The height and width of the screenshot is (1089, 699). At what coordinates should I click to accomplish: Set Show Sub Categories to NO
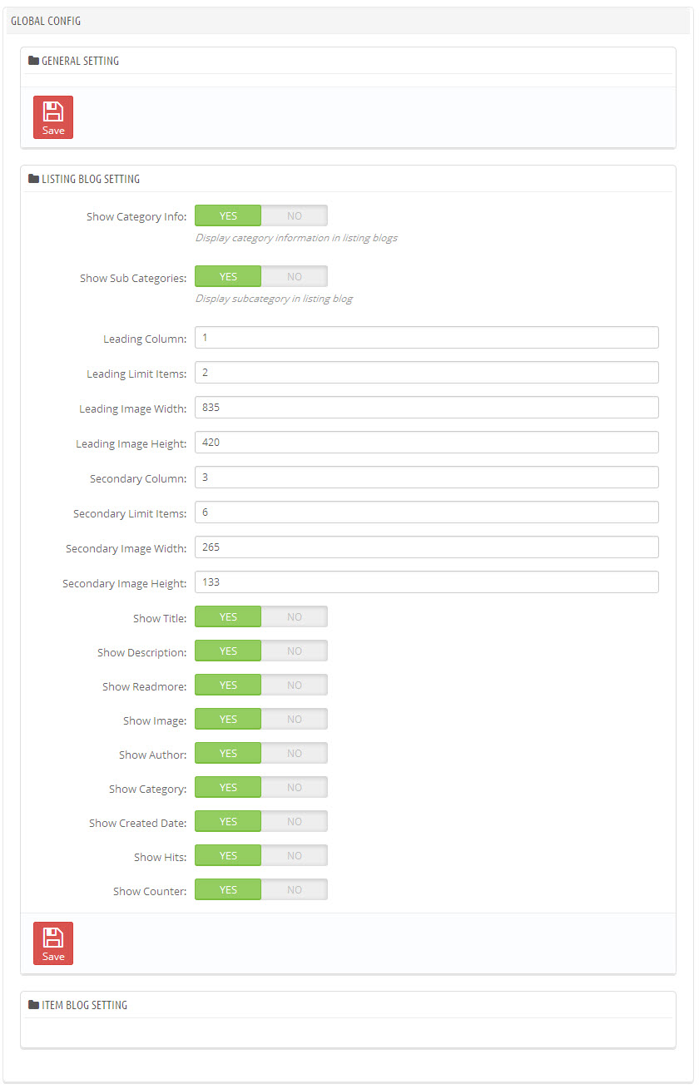pyautogui.click(x=295, y=276)
